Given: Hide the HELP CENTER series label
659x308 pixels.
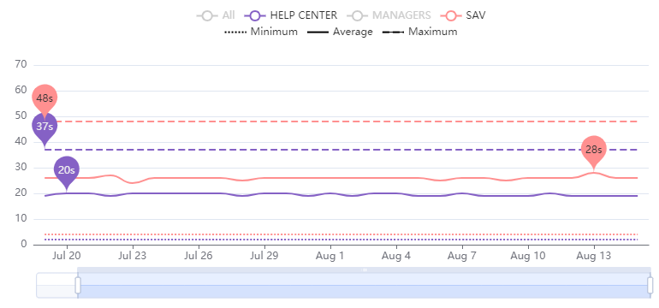Looking at the screenshot, I should coord(304,15).
